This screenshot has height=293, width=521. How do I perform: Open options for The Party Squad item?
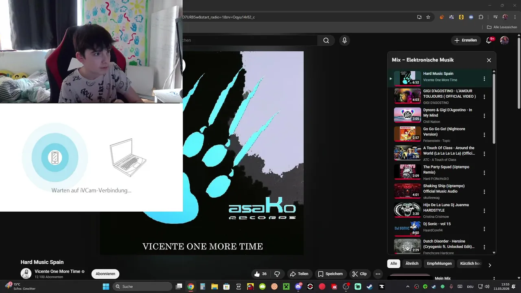484,173
